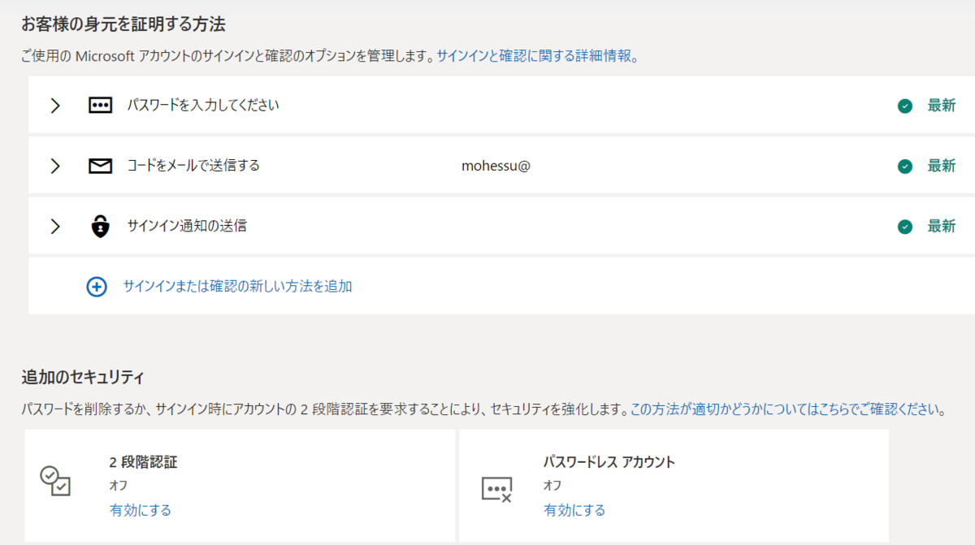This screenshot has width=975, height=545.
Task: Enable 2 段階認証 with 有効にする
Action: tap(141, 510)
